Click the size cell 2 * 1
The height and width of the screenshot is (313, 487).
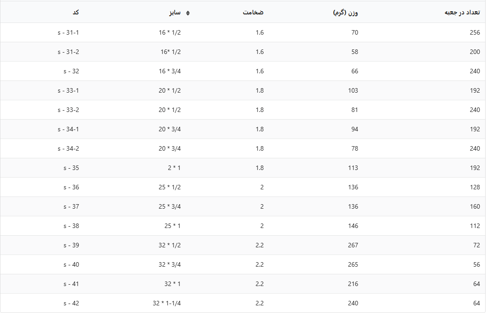pyautogui.click(x=174, y=168)
